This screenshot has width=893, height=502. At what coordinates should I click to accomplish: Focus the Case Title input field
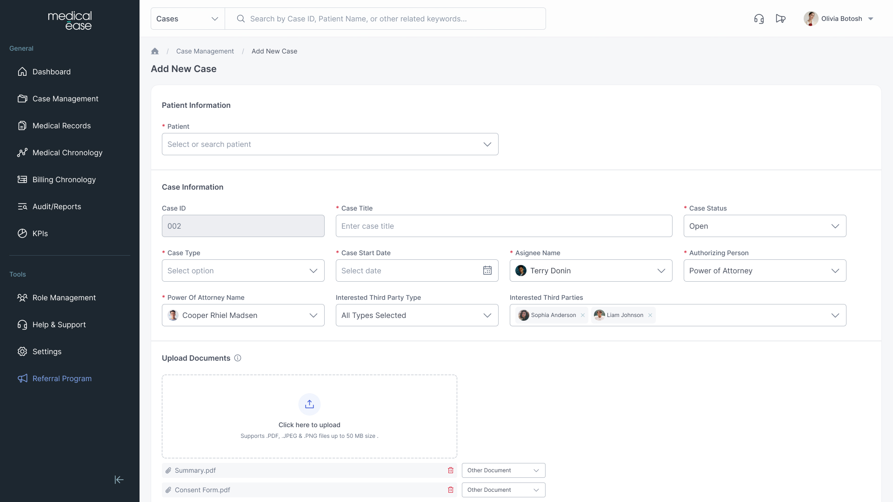[x=504, y=226]
